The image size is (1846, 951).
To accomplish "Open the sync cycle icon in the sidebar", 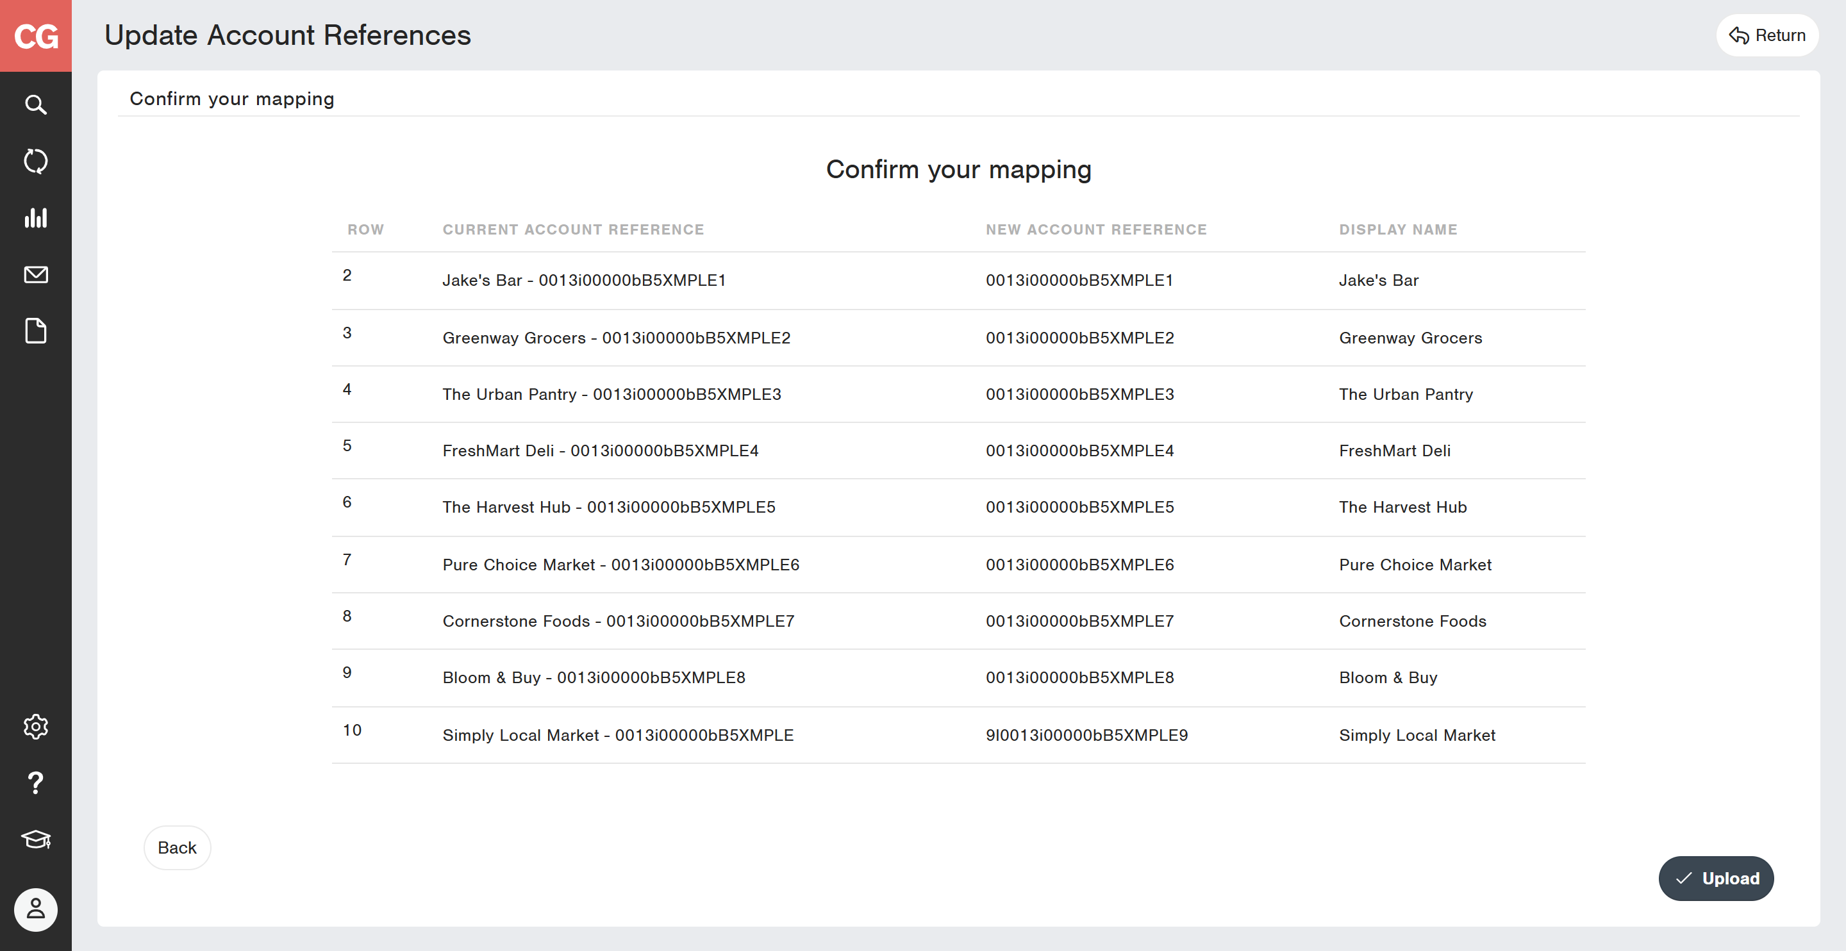I will (36, 161).
